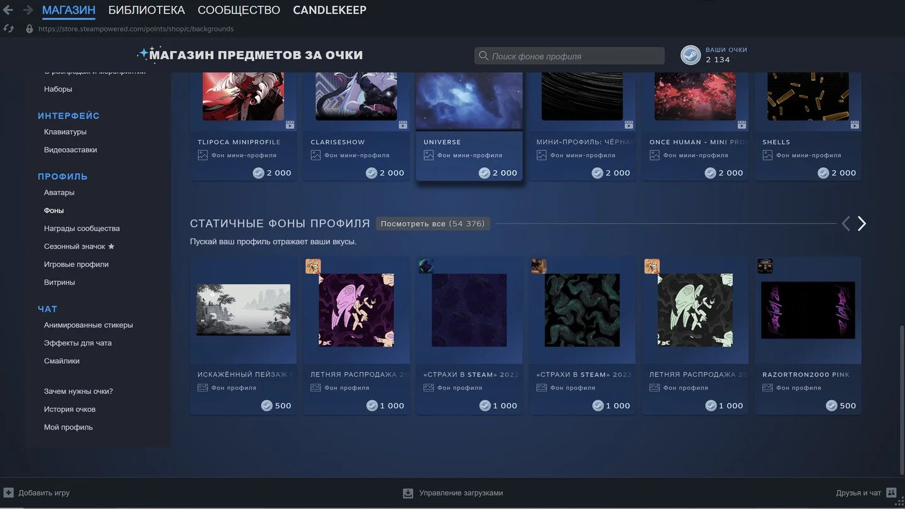The width and height of the screenshot is (905, 509).
Task: Open Видеозаставки in the sidebar
Action: point(70,150)
